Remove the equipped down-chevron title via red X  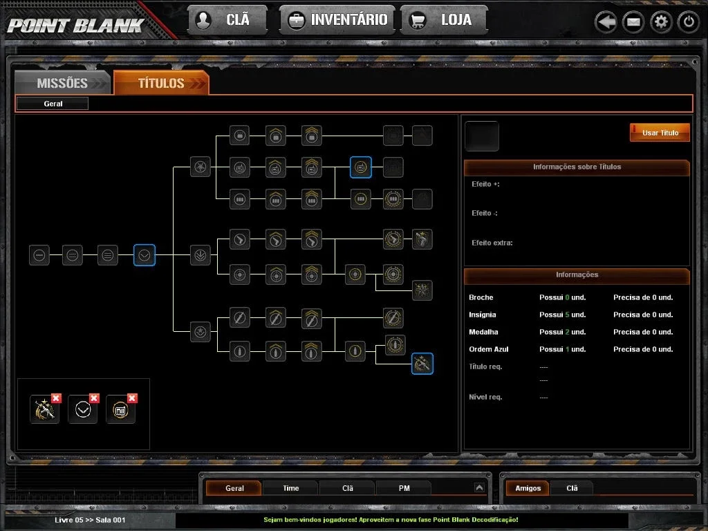point(94,398)
